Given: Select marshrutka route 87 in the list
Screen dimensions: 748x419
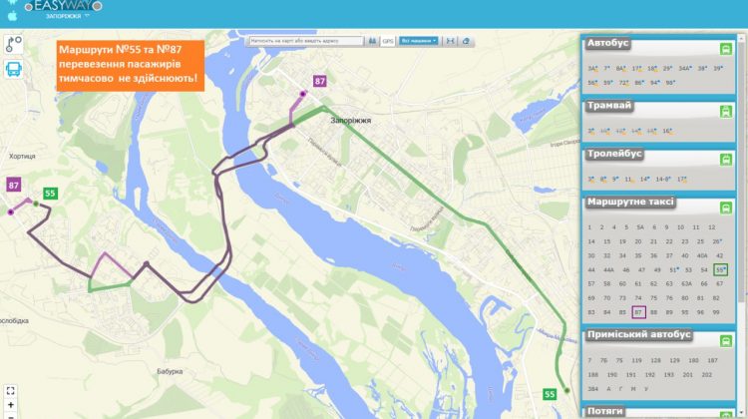Looking at the screenshot, I should click(x=638, y=312).
